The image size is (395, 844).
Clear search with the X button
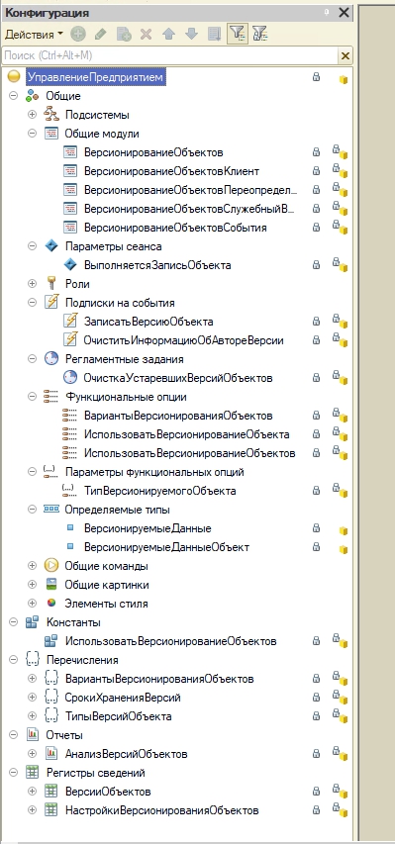(x=345, y=55)
